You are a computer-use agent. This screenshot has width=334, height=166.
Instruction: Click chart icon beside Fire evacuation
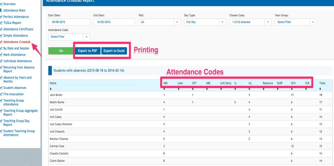pos(1,94)
